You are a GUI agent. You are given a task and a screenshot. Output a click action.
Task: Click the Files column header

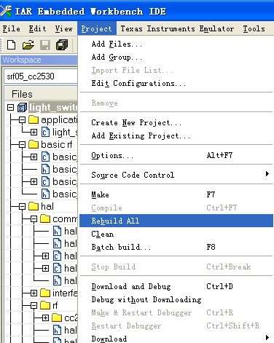[42, 94]
